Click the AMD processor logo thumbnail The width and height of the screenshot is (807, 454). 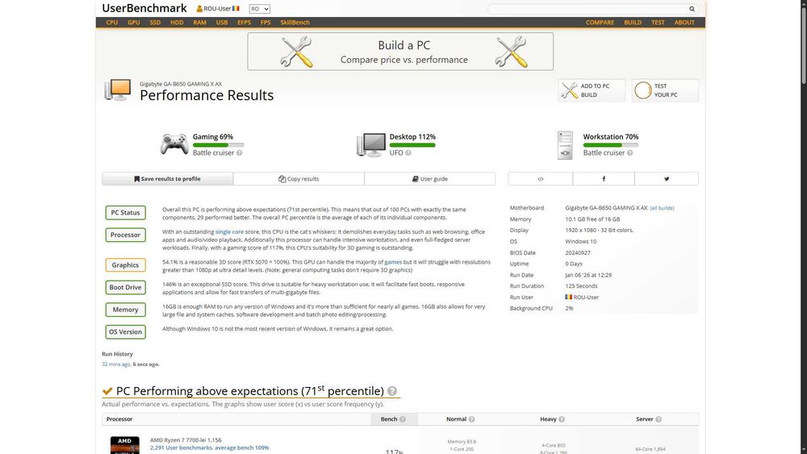click(124, 445)
